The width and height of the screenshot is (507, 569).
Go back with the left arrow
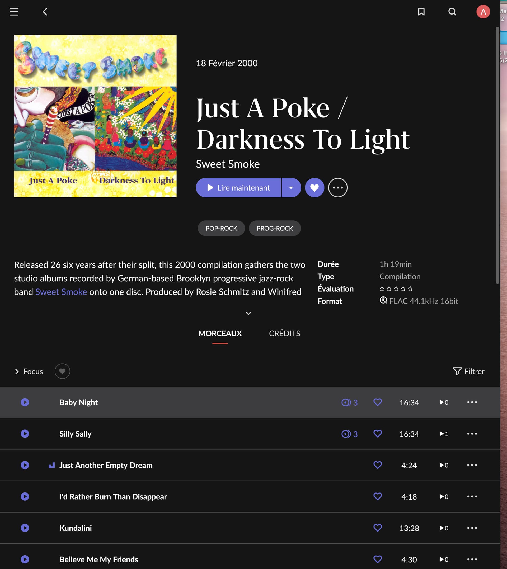click(45, 12)
